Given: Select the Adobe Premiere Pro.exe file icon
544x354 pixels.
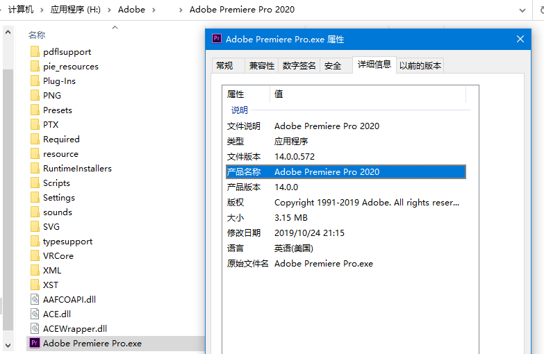Looking at the screenshot, I should pos(35,343).
